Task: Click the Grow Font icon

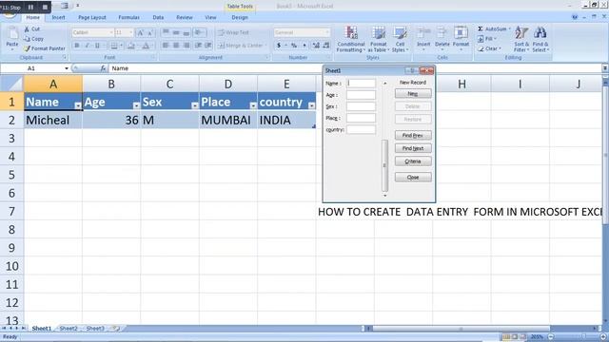Action: pyautogui.click(x=141, y=32)
